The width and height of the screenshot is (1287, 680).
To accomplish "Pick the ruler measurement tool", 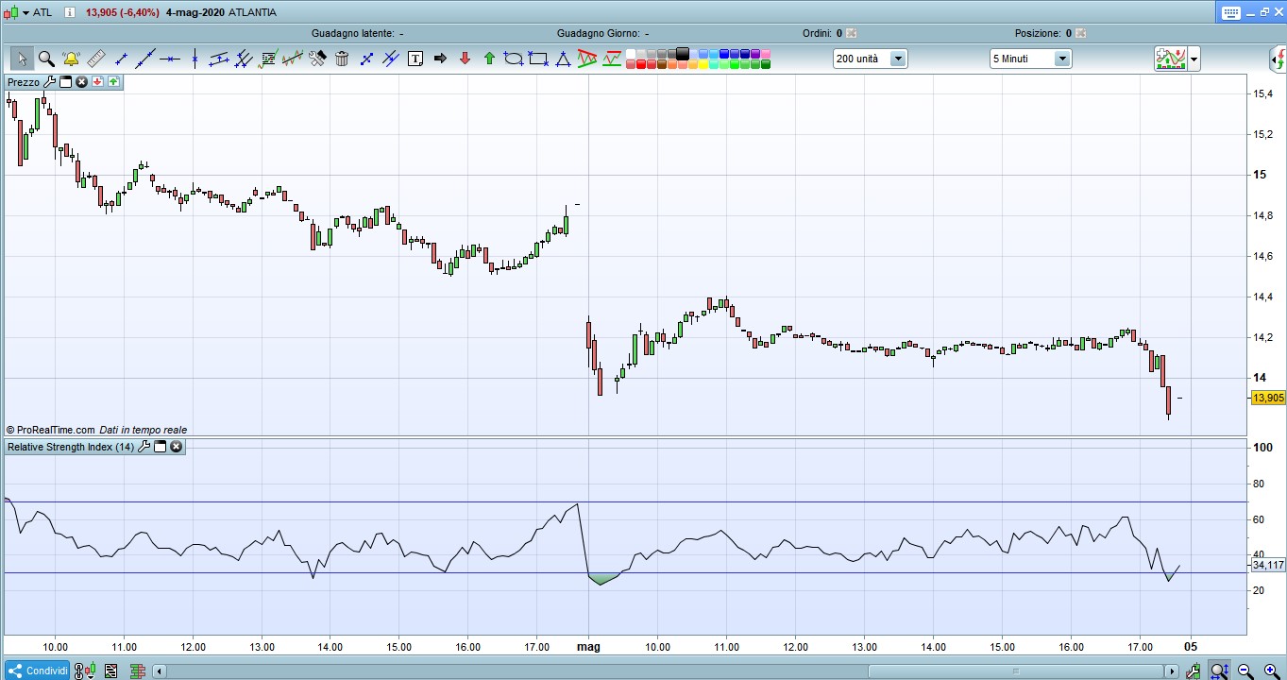I will click(x=95, y=59).
